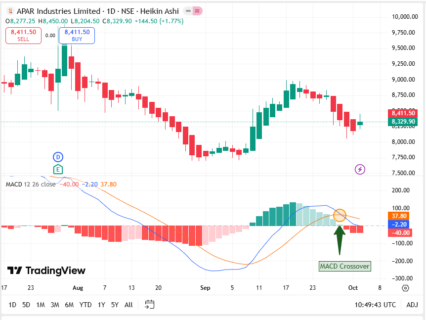This screenshot has width=426, height=320.
Task: Click the purple lightning event icon
Action: pos(360,170)
